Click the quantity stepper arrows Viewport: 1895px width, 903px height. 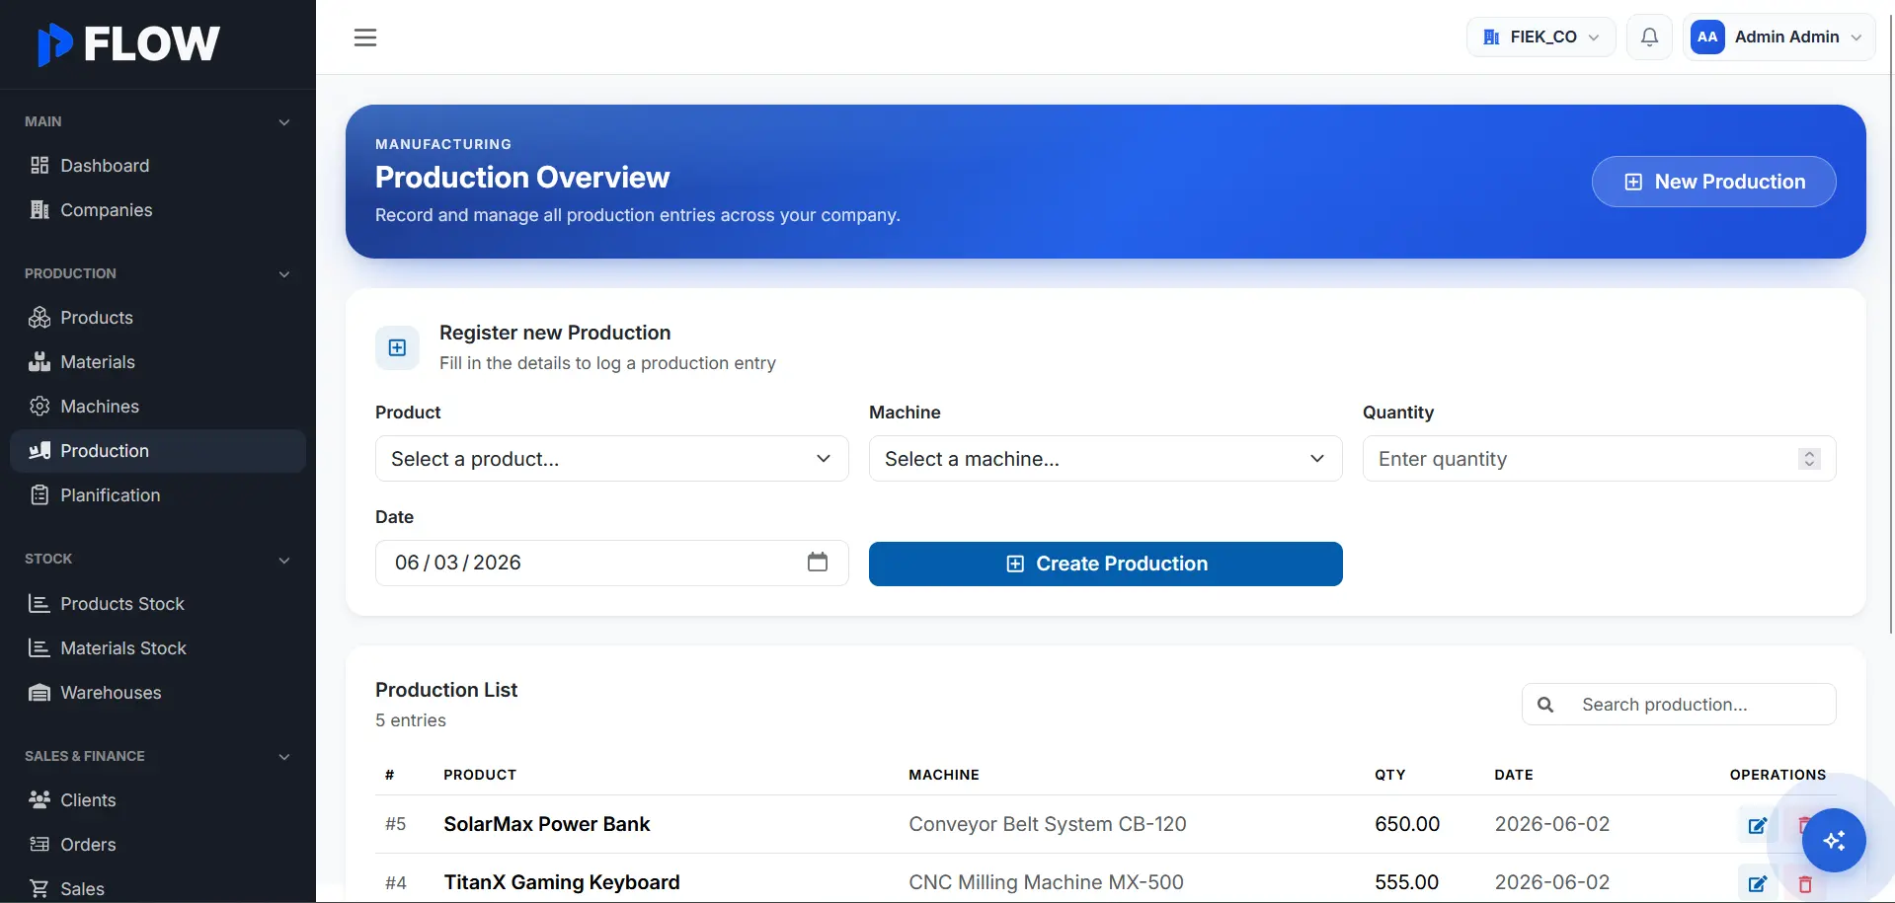(1809, 459)
